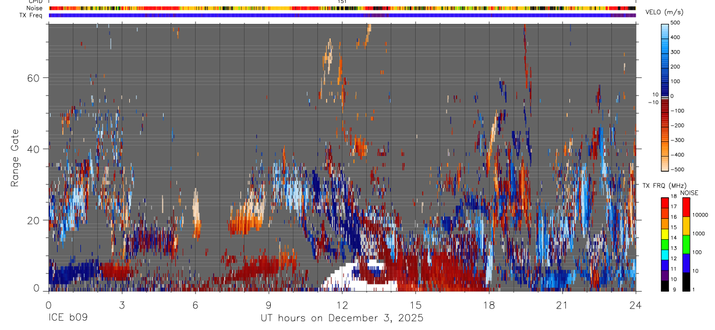This screenshot has height=330, width=715.
Task: Click the Range Gate axis label
Action: click(16, 158)
